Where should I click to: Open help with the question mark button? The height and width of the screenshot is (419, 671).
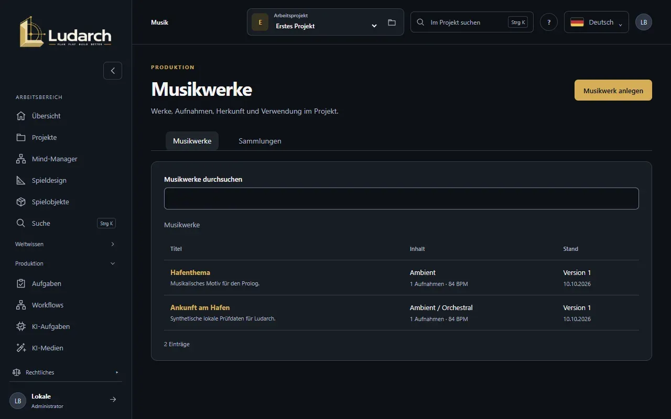549,22
